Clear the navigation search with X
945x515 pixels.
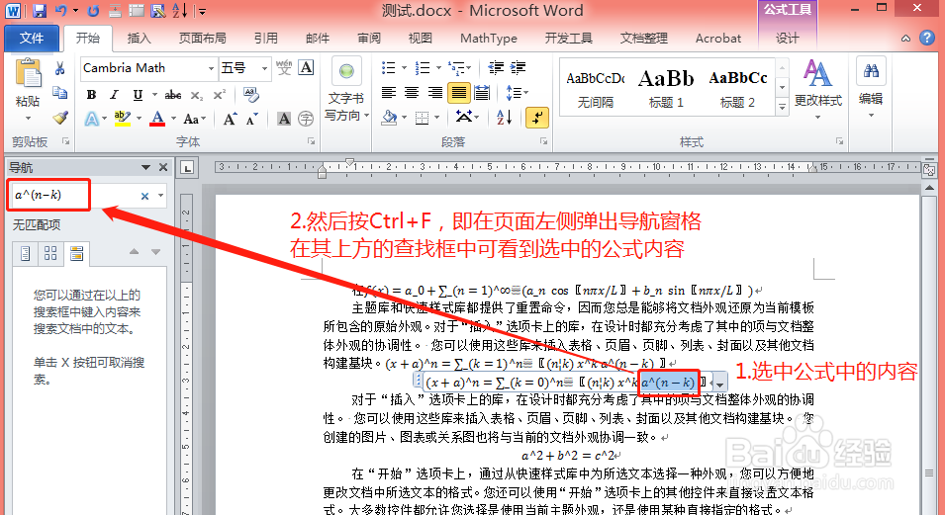[x=144, y=196]
